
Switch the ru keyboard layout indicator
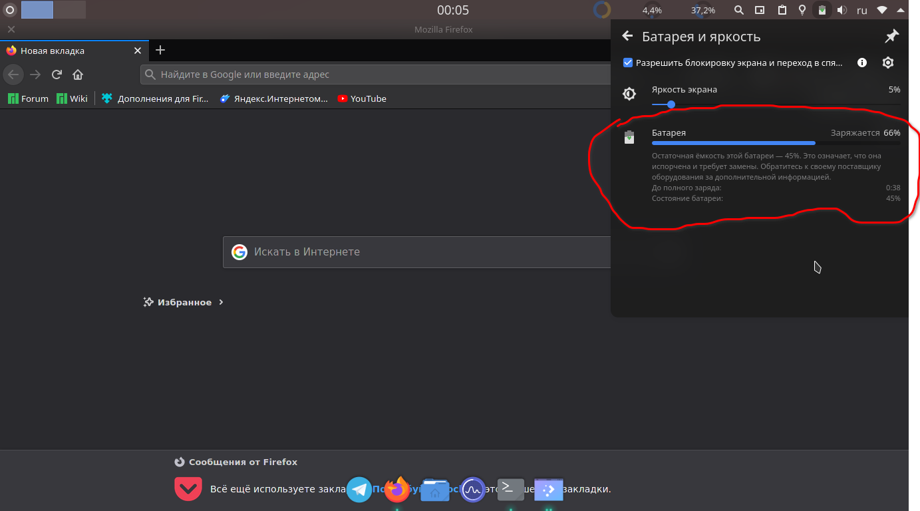click(x=862, y=10)
